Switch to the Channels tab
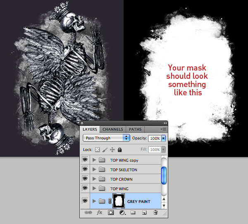This screenshot has height=224, width=248. coord(113,130)
